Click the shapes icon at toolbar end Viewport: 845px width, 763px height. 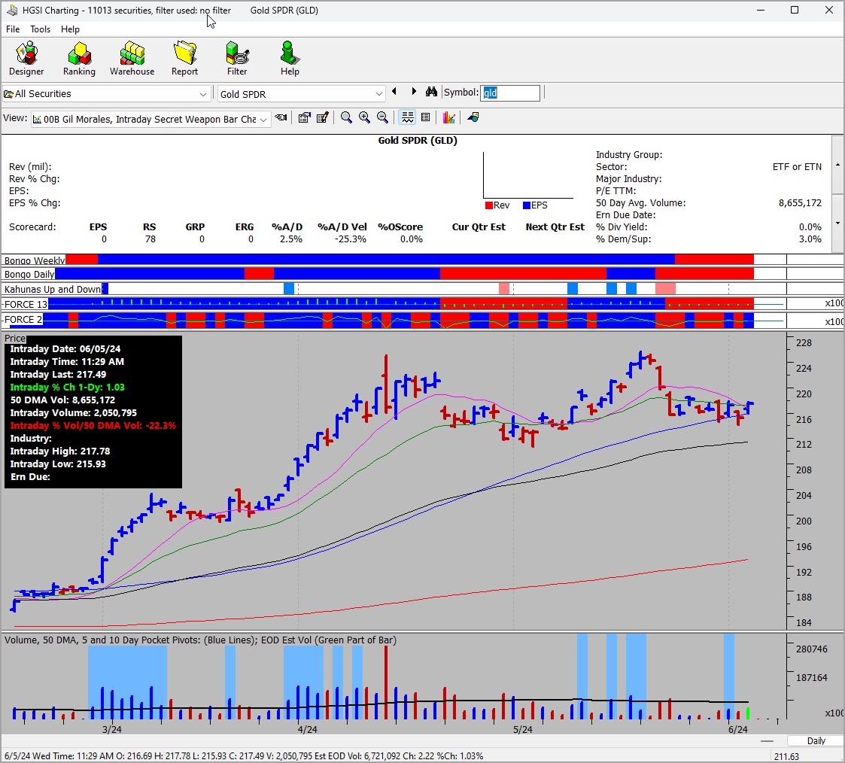pyautogui.click(x=473, y=117)
